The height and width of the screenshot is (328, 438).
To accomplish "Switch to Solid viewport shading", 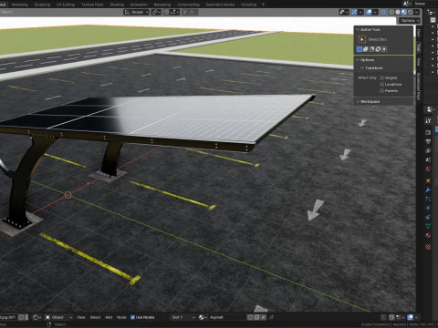I will [x=398, y=12].
